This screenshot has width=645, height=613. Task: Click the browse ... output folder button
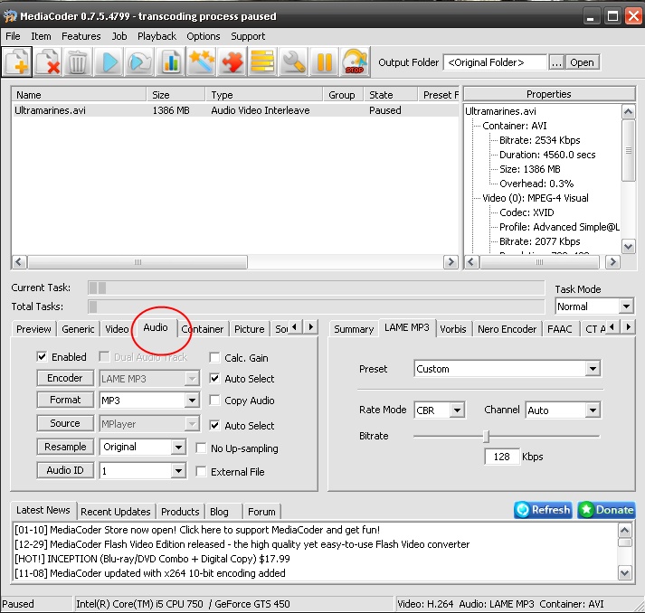pyautogui.click(x=556, y=62)
